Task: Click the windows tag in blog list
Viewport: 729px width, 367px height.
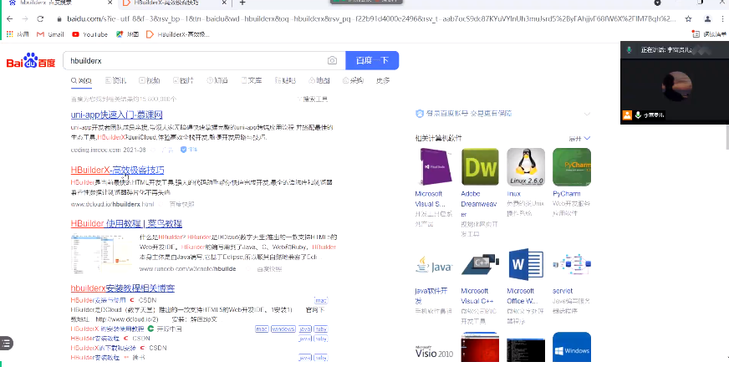Action: coord(283,329)
